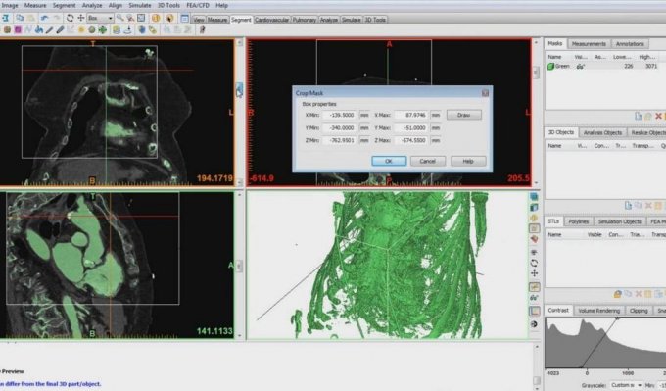The image size is (666, 391).
Task: Edit the X Min value field
Action: (340, 116)
